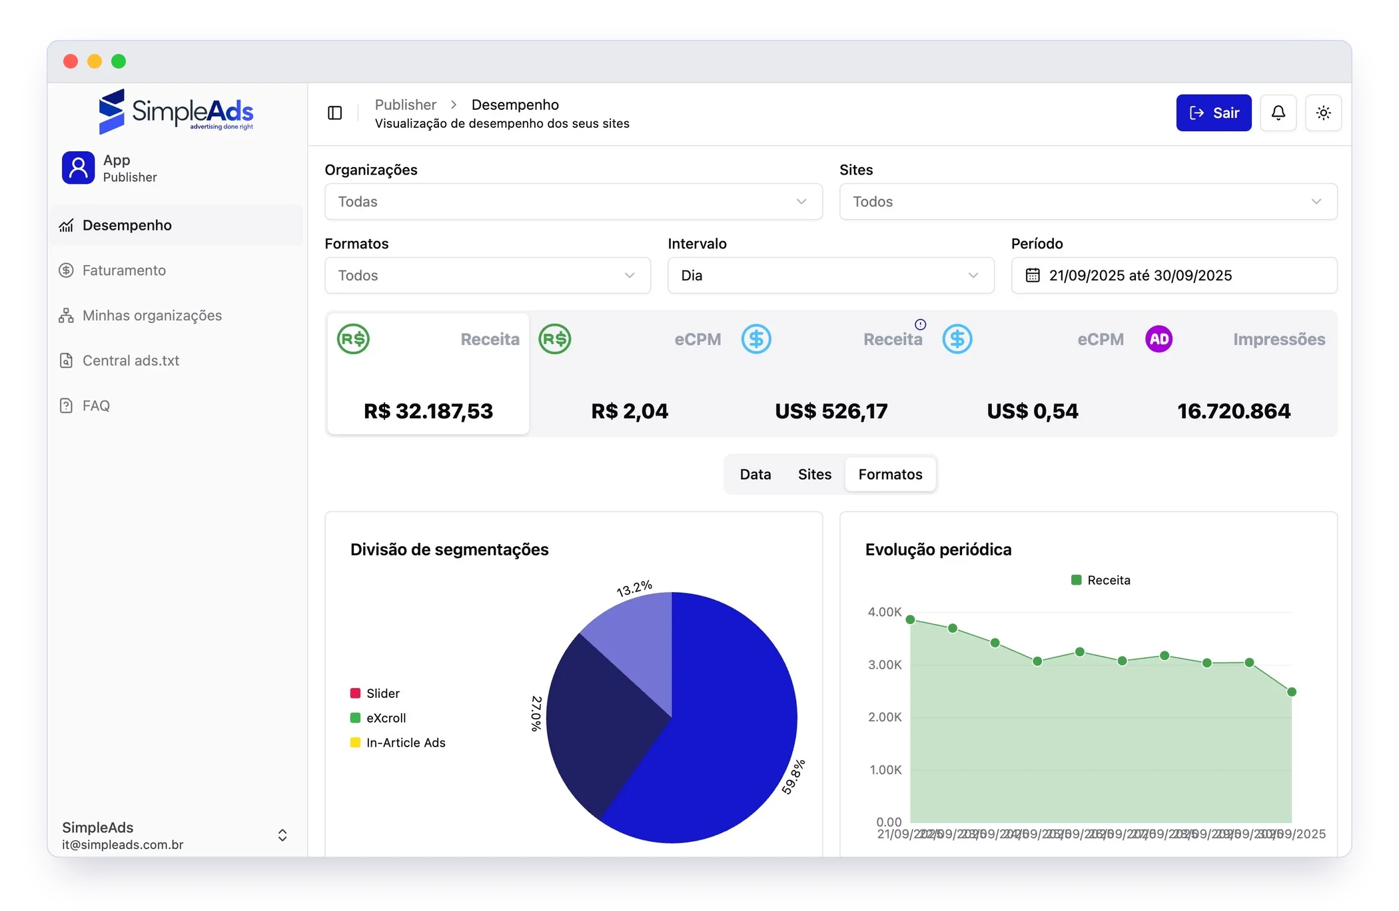Select the 16.720.864 Impressões card

pos(1234,374)
